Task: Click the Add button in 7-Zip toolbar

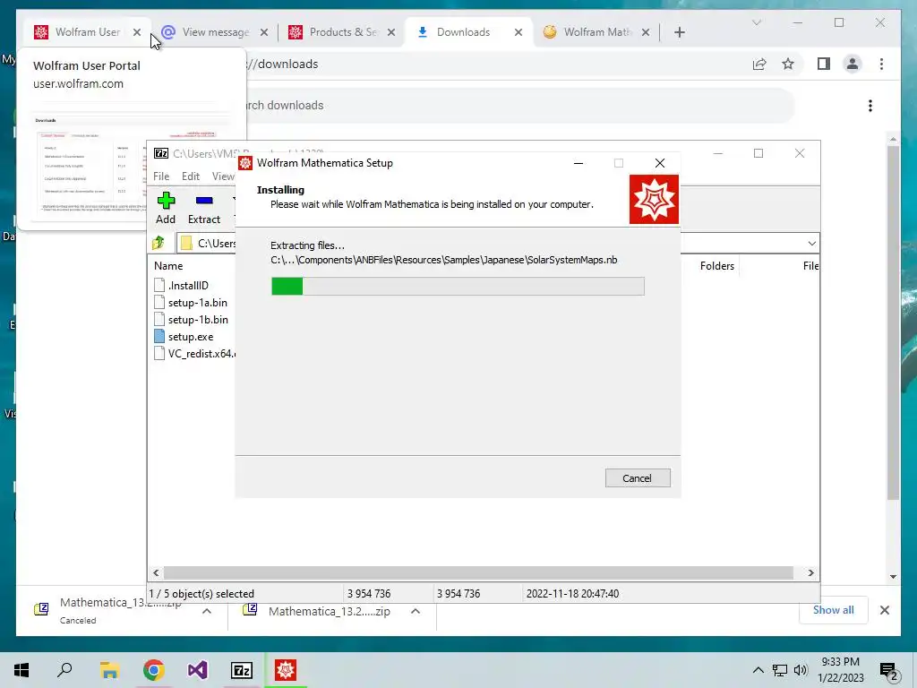Action: tap(166, 208)
